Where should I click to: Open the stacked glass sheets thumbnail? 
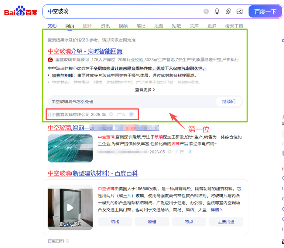70,148
